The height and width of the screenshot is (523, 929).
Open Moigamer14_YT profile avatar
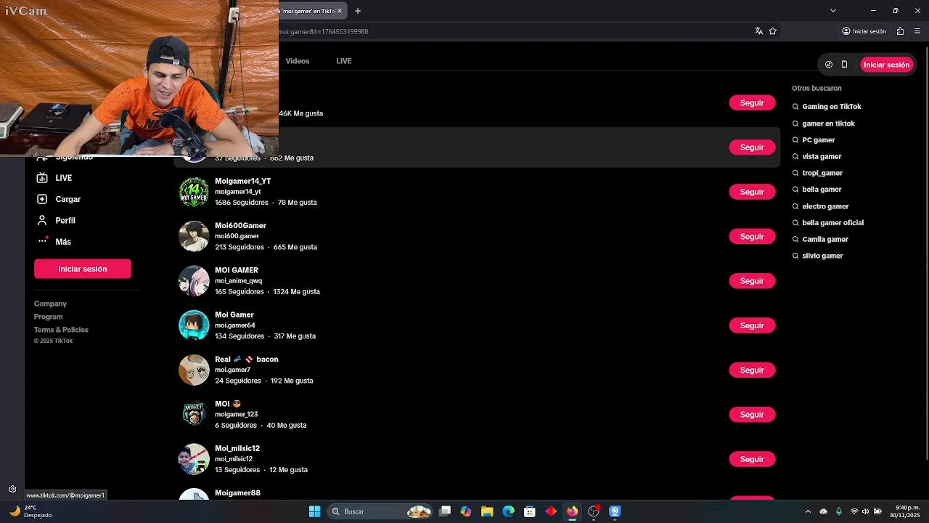pyautogui.click(x=194, y=192)
